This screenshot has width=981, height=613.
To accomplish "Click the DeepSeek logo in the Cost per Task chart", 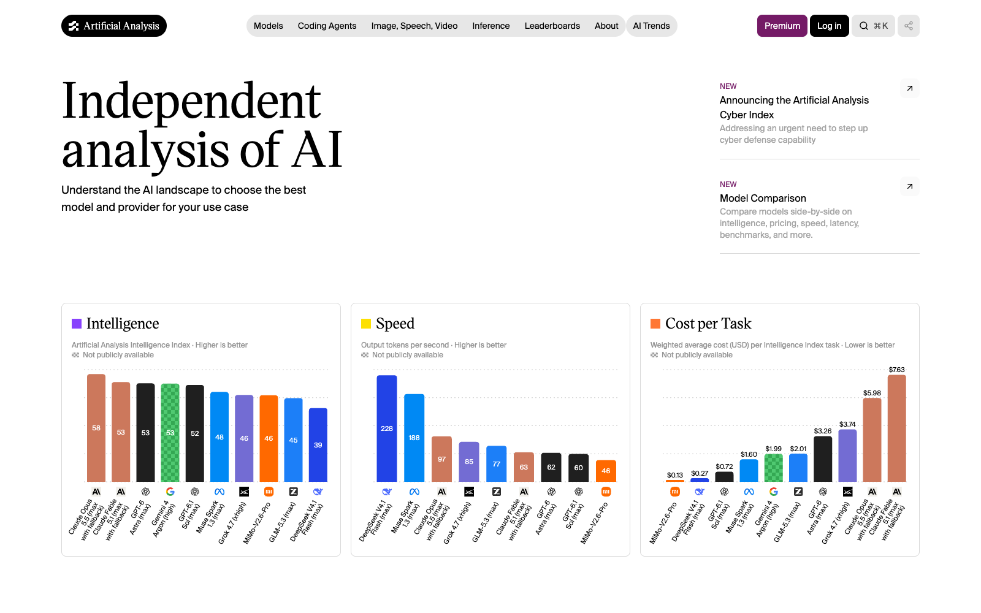I will click(700, 492).
